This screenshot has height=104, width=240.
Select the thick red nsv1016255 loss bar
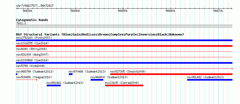(x=124, y=46)
